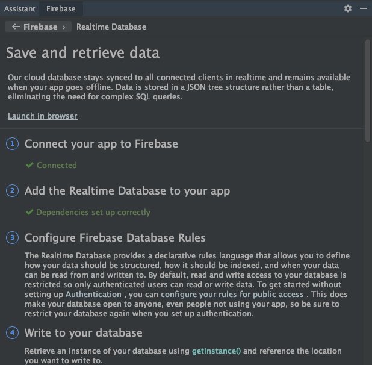
Task: Click the Realtime Database breadcrumb label
Action: coord(111,27)
